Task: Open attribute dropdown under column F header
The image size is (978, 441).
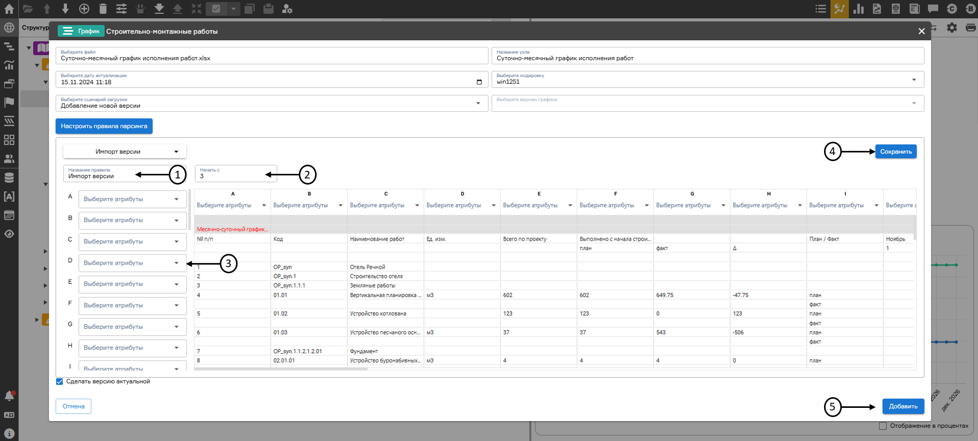Action: click(x=614, y=205)
